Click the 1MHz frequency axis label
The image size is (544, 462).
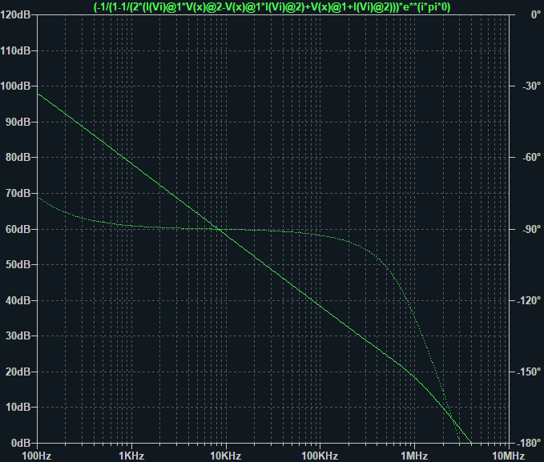pos(414,456)
